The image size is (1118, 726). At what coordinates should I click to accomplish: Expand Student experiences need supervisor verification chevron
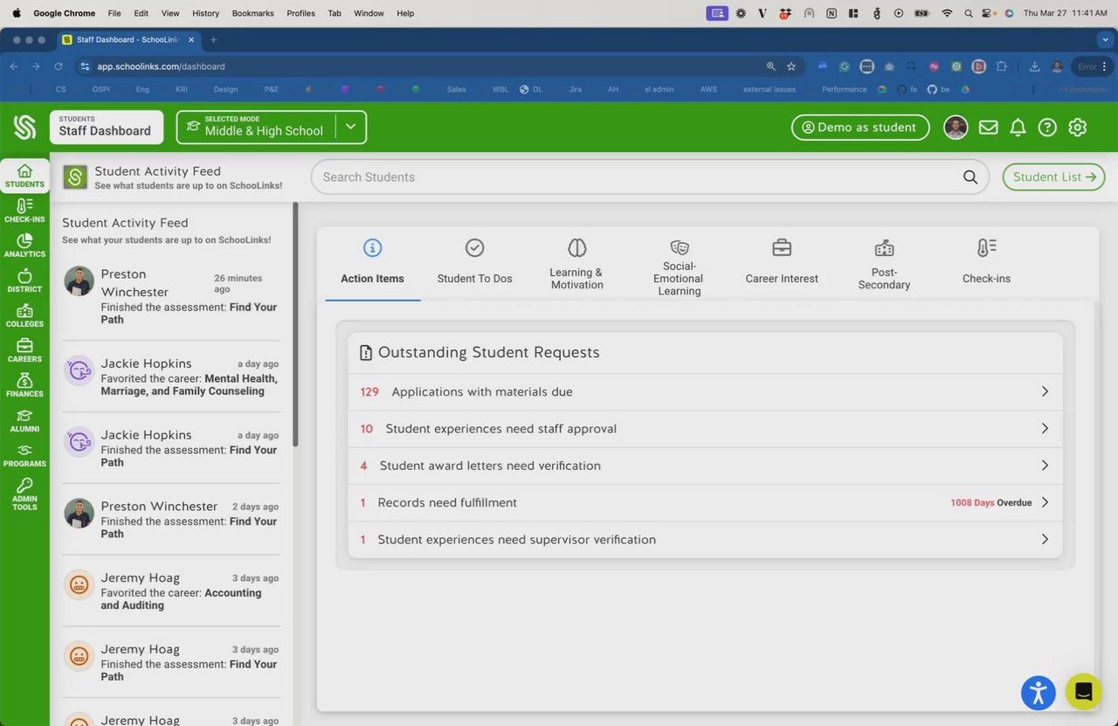pos(1045,539)
